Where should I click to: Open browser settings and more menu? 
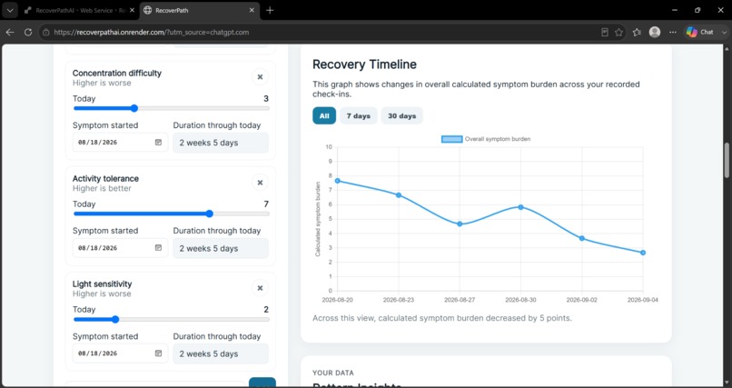tap(673, 32)
